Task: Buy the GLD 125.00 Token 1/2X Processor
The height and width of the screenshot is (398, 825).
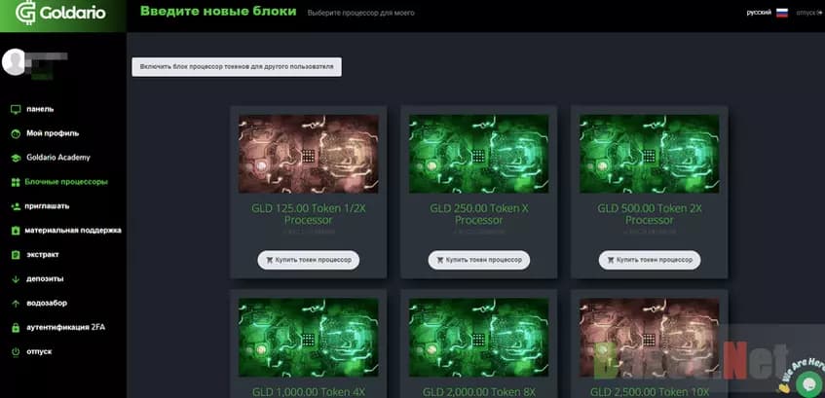Action: [x=309, y=260]
